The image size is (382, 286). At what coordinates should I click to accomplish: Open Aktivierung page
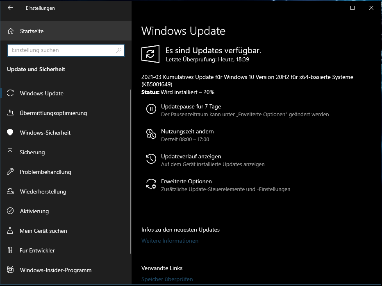(66, 211)
